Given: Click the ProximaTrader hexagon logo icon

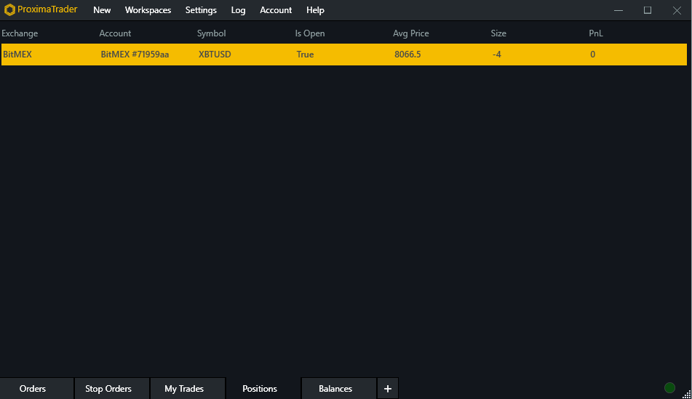Looking at the screenshot, I should (x=9, y=9).
